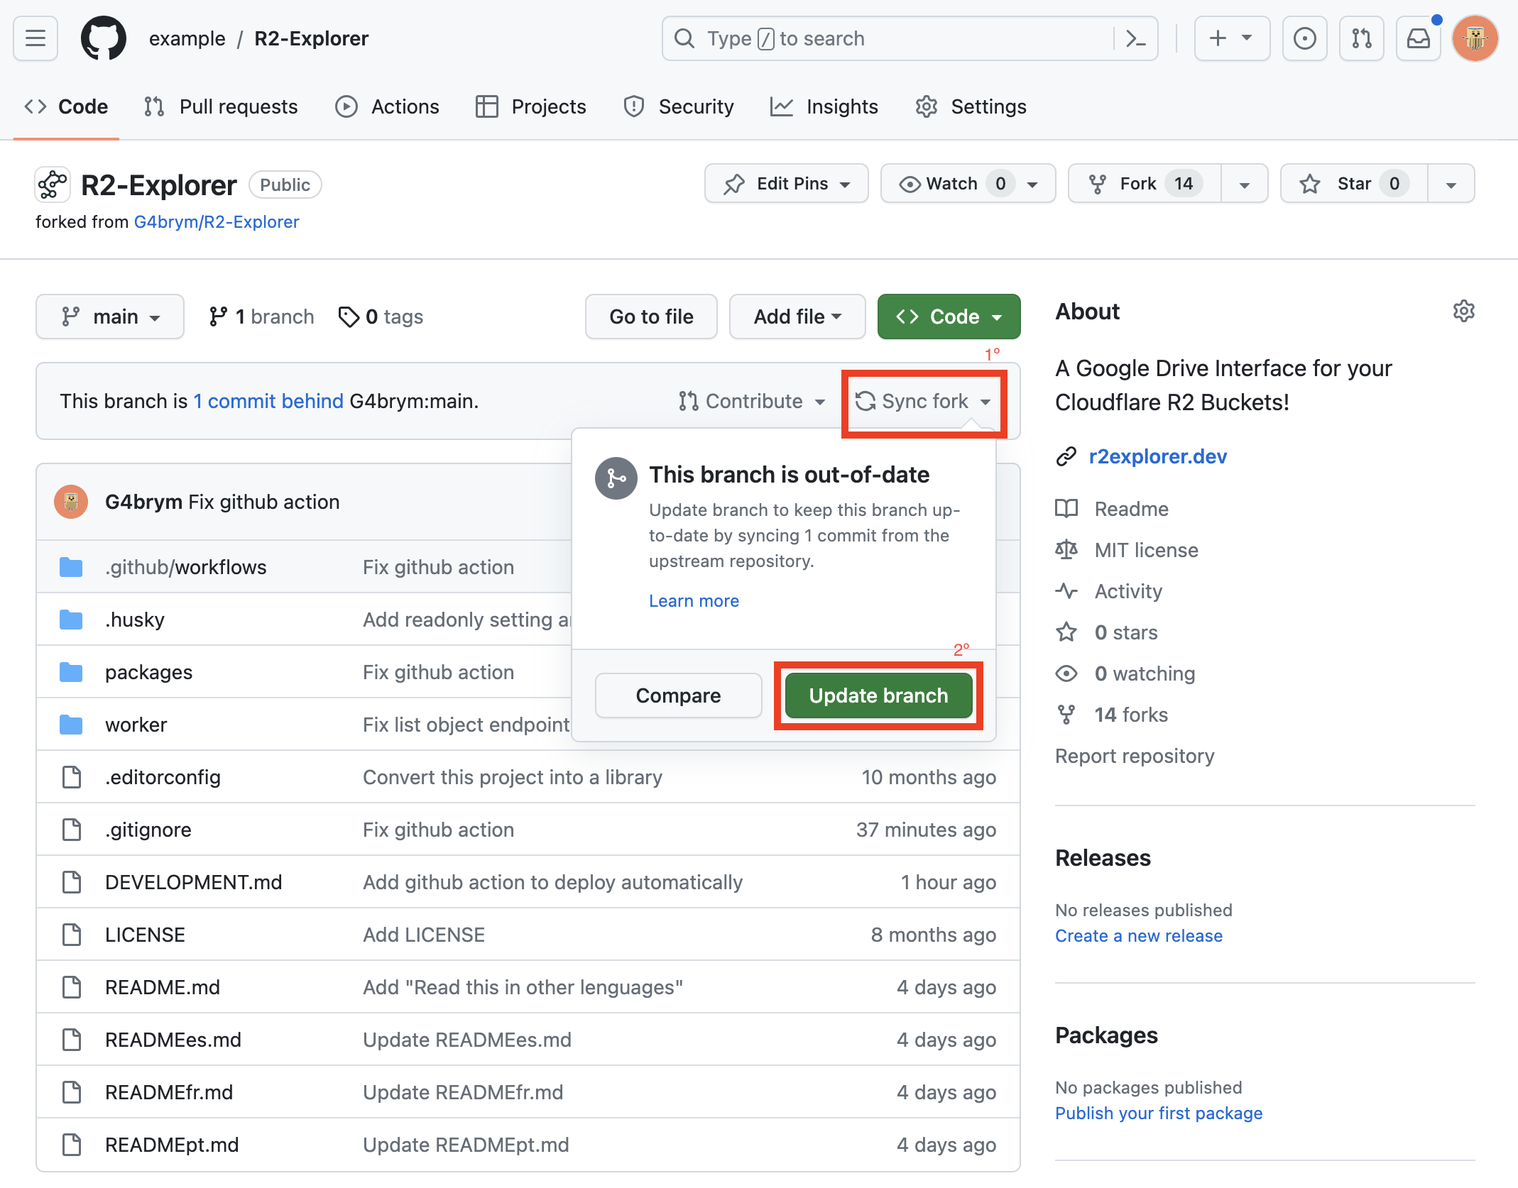The image size is (1518, 1188).
Task: Switch to the Code tab
Action: point(66,106)
